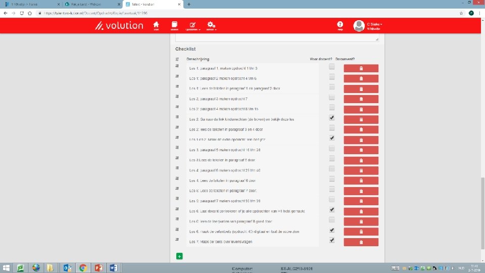Click trash icon for 'Les 6: lees de leerpunten van paragraaf 8'
Viewport: 485px width, 273px height.
pyautogui.click(x=361, y=221)
